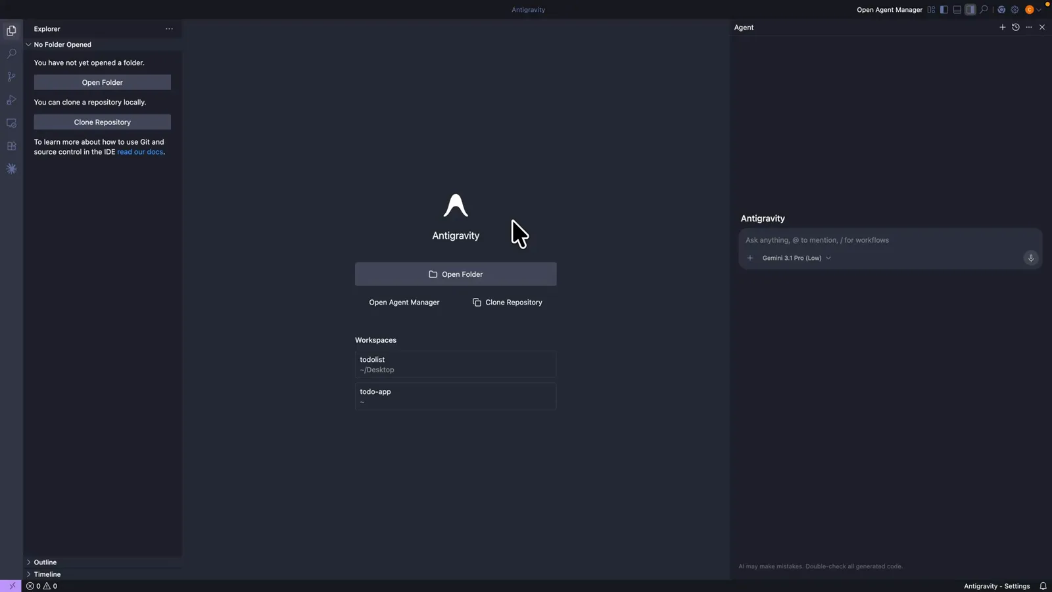Click the magnifier search icon in title bar
This screenshot has width=1052, height=592.
984,10
